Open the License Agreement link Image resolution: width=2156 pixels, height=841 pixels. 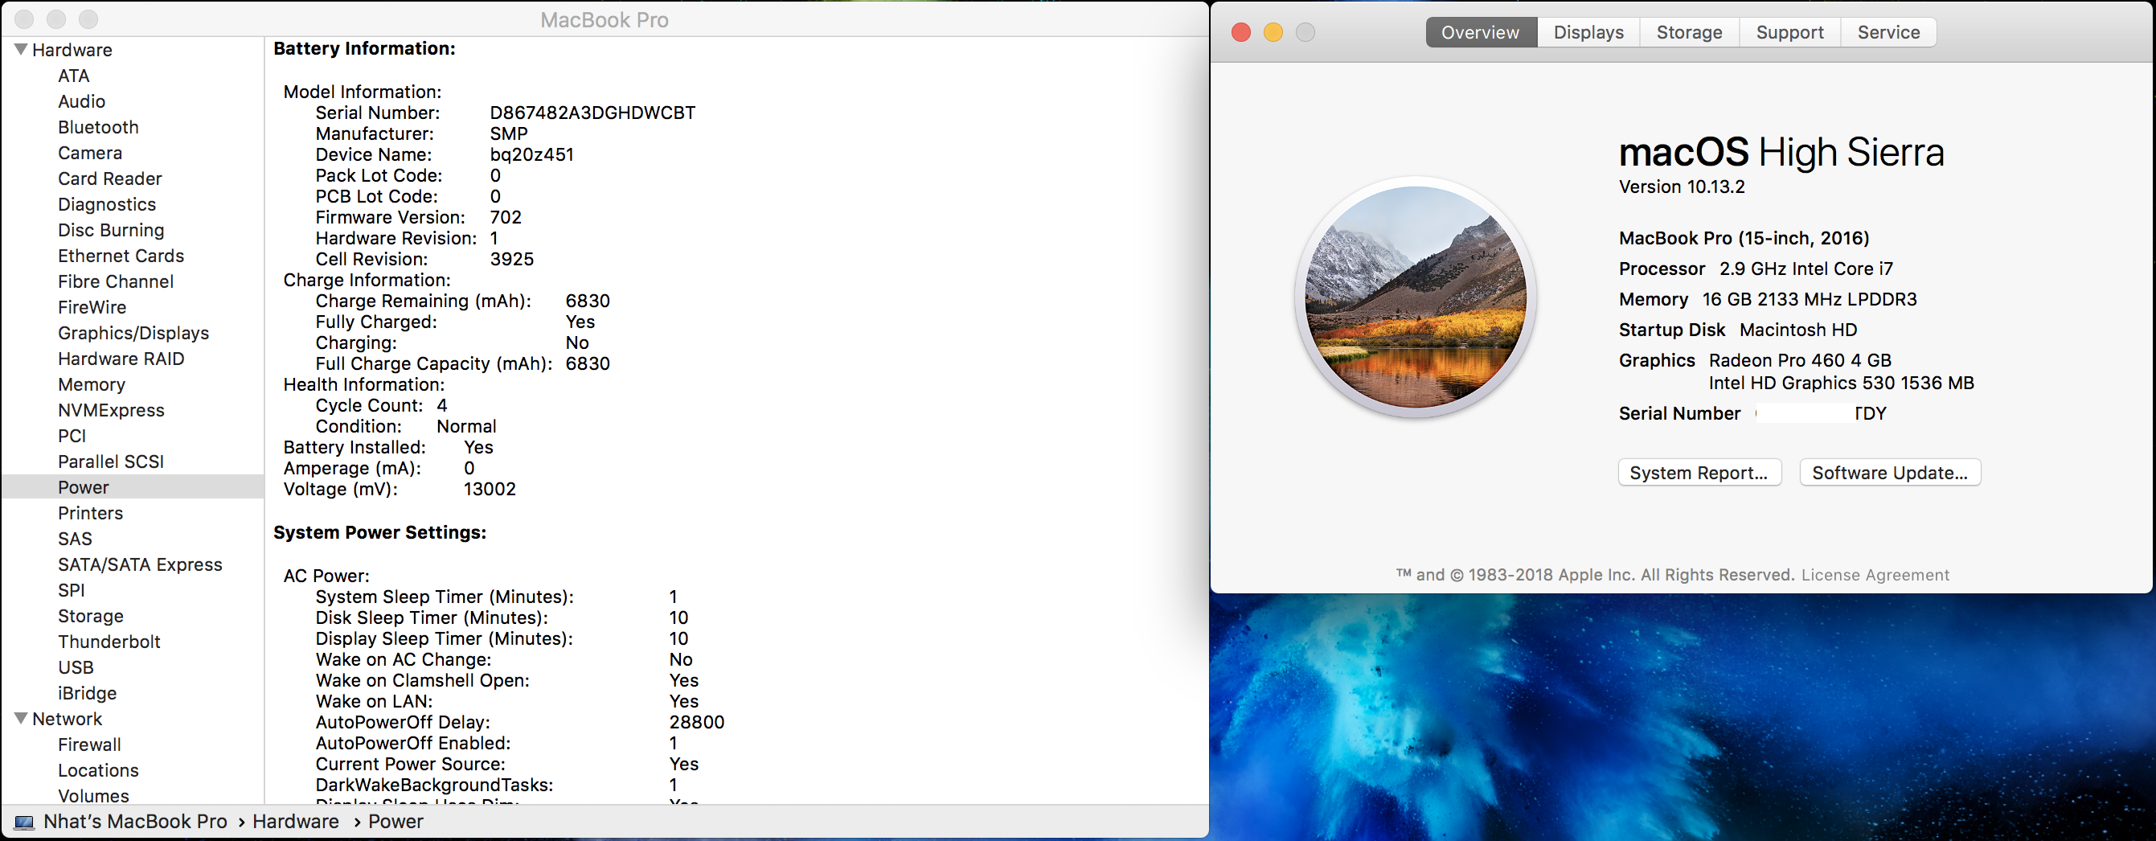point(1875,576)
